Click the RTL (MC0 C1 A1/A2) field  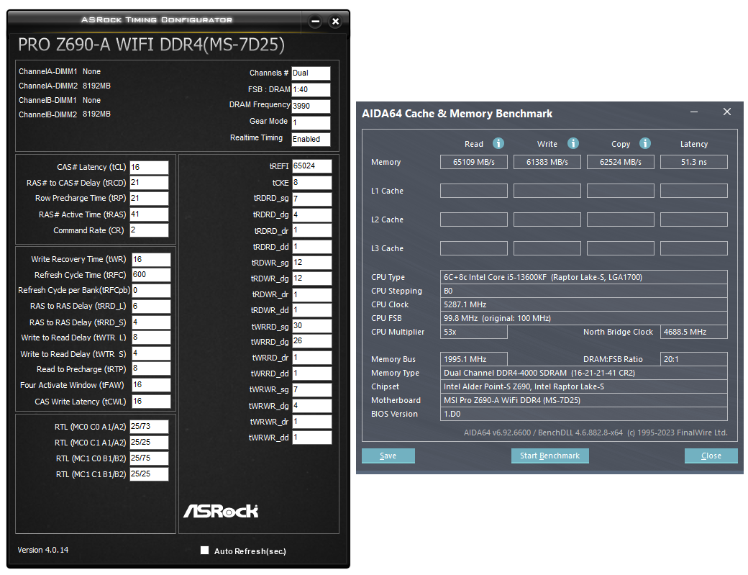(150, 443)
